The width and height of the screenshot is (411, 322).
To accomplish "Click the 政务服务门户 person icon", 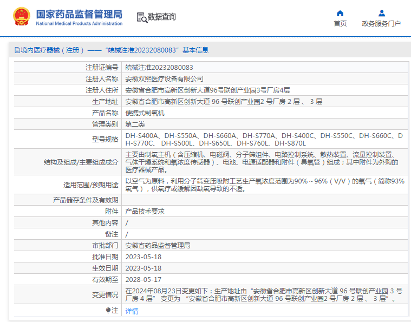I will tap(381, 13).
